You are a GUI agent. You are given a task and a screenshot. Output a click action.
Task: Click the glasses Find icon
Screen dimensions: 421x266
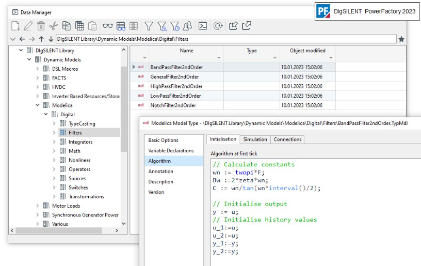[108, 26]
